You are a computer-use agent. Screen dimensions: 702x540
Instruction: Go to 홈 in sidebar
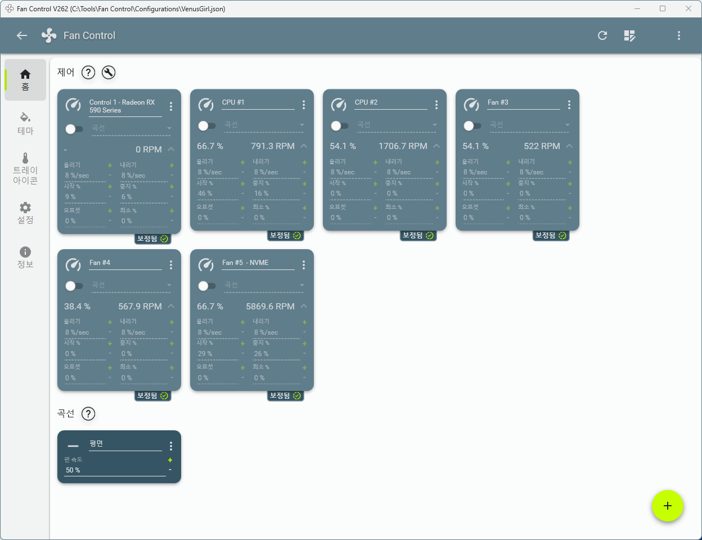(25, 80)
